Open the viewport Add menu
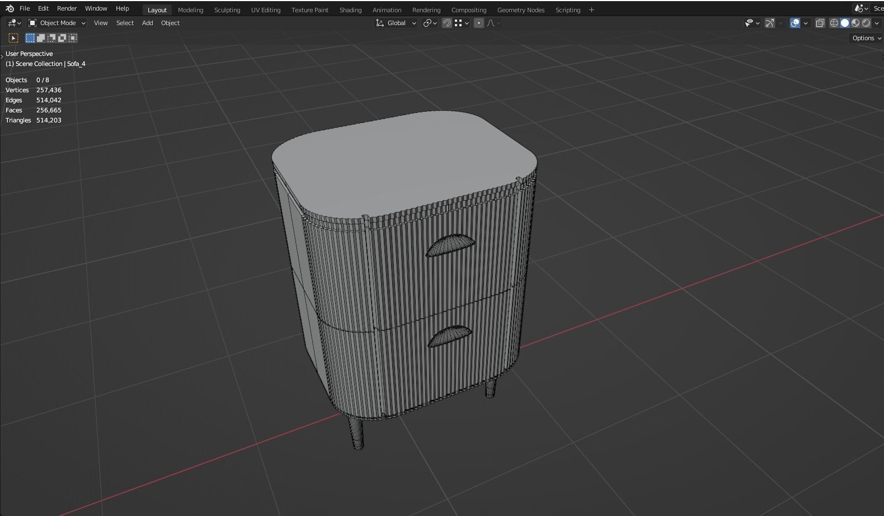 coord(147,23)
